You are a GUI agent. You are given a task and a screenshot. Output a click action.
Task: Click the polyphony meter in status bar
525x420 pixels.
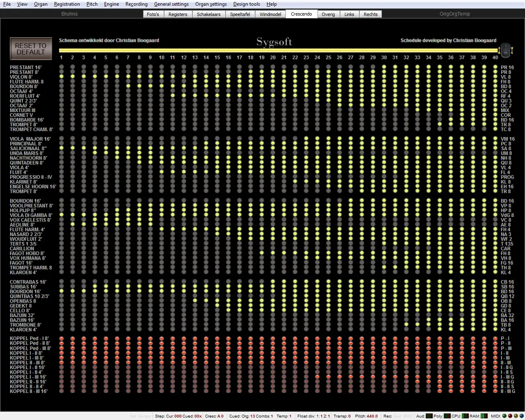pyautogui.click(x=447, y=416)
